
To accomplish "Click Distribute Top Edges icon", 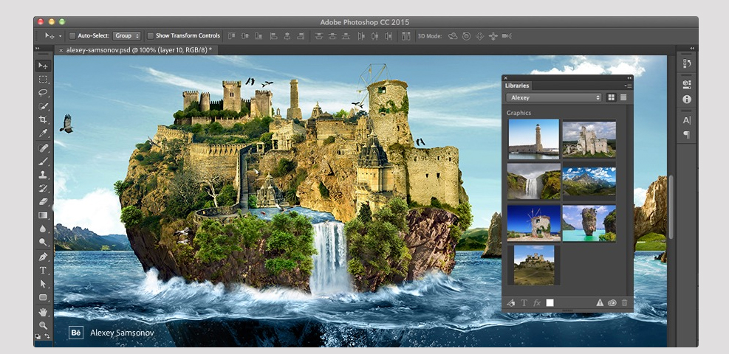I will coord(318,35).
